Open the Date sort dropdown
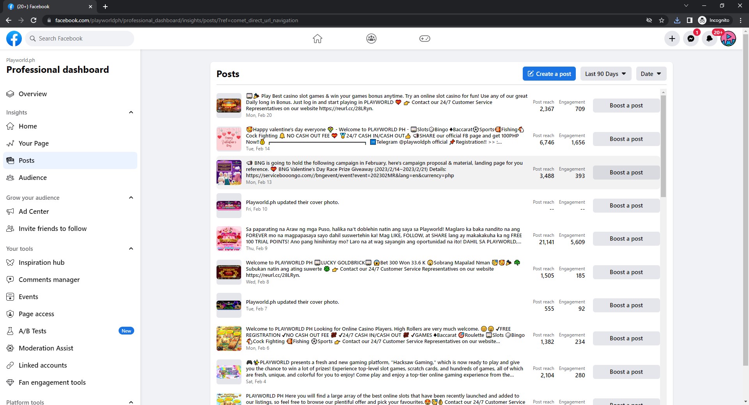Viewport: 749px width, 405px height. (x=651, y=74)
